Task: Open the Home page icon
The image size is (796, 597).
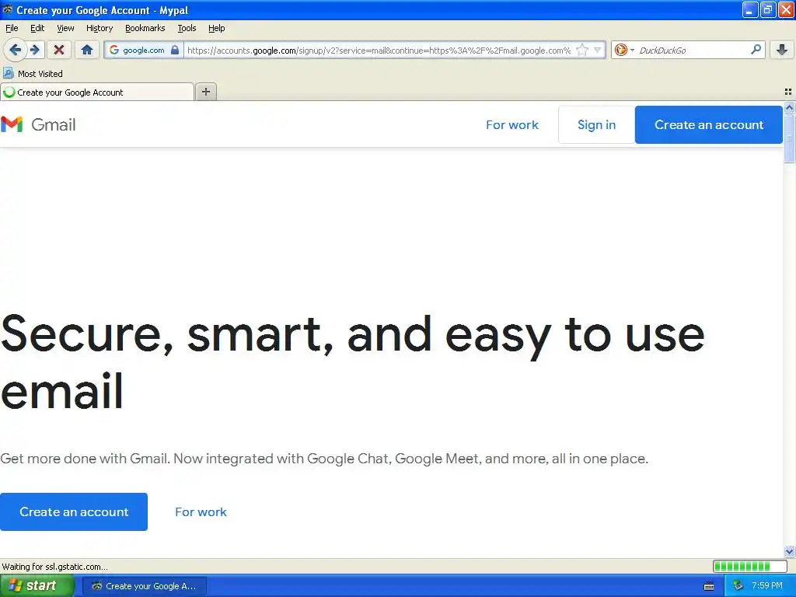Action: click(x=87, y=50)
